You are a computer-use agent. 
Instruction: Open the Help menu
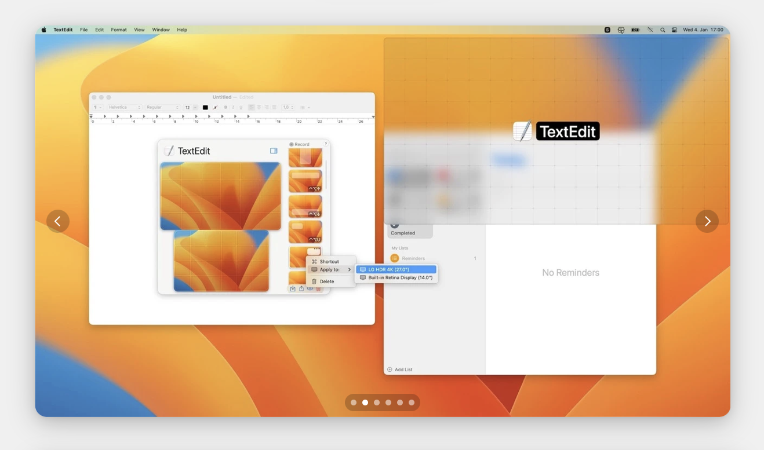(x=182, y=30)
